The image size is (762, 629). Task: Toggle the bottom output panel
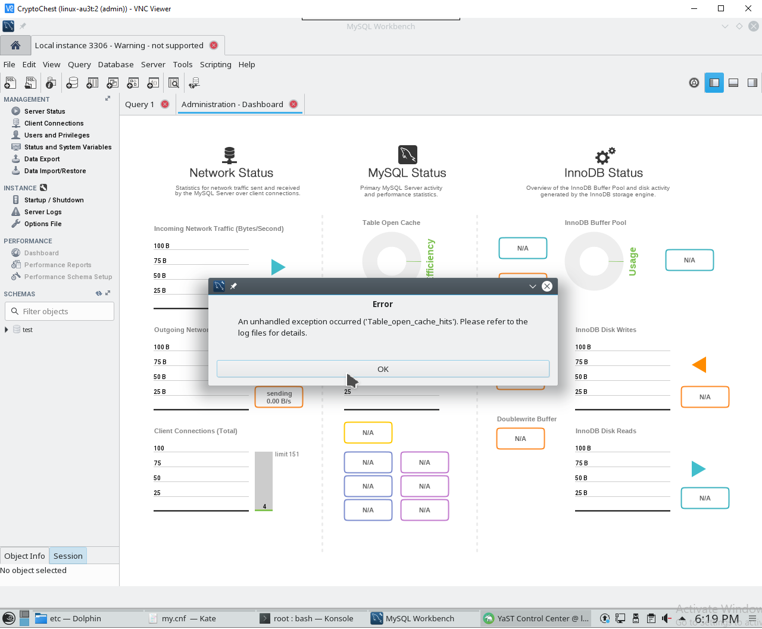(733, 83)
